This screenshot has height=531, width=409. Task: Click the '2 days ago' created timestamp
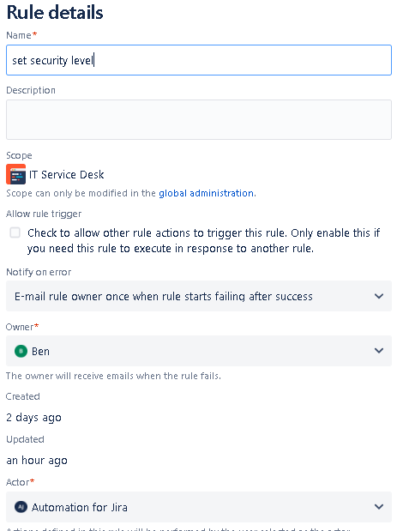(x=33, y=418)
